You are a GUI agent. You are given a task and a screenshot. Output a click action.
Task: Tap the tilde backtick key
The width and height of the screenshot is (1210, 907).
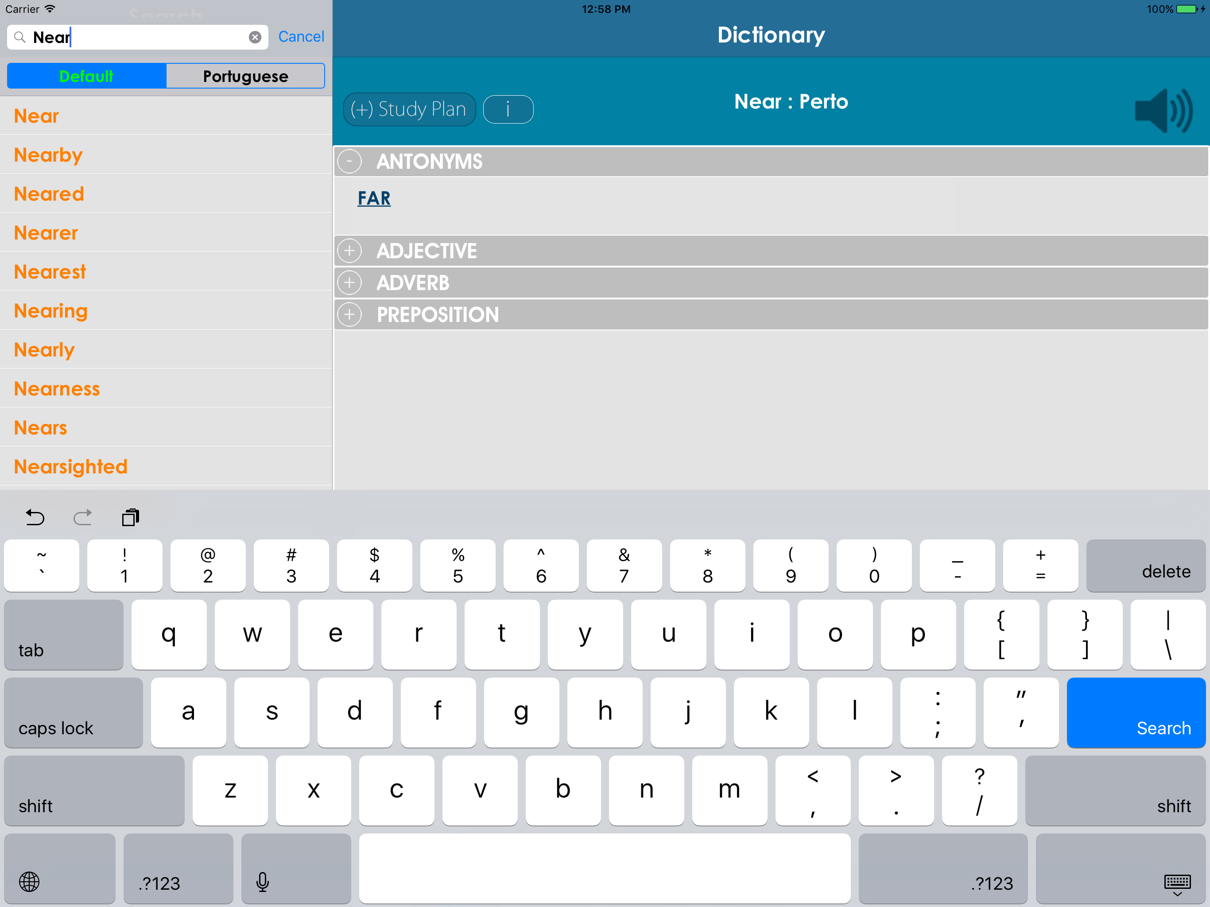(x=42, y=566)
